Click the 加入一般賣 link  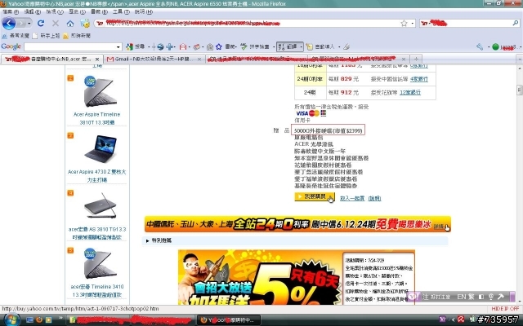tap(352, 198)
